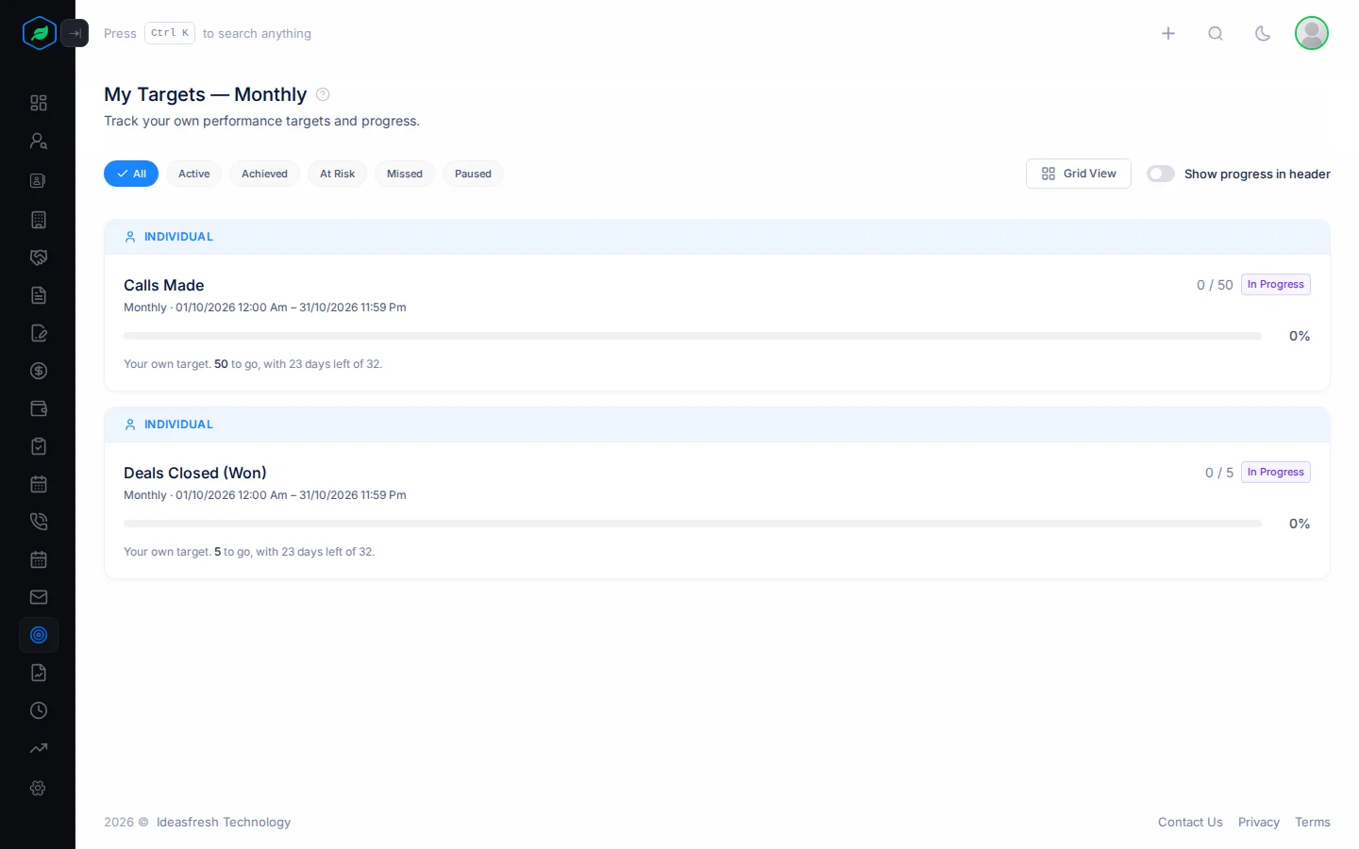The image size is (1359, 849).
Task: Click the In Progress badge for Deals Closed
Action: coord(1276,472)
